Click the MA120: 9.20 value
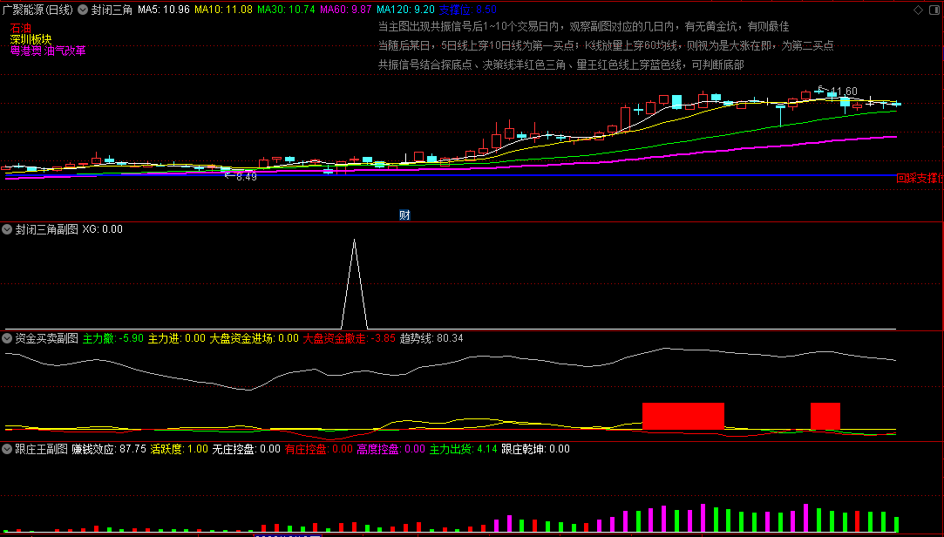Screen dimensions: 944x537 pyautogui.click(x=405, y=10)
